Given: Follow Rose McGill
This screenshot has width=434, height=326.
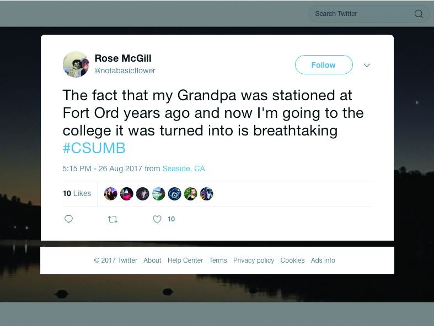Looking at the screenshot, I should pyautogui.click(x=323, y=65).
